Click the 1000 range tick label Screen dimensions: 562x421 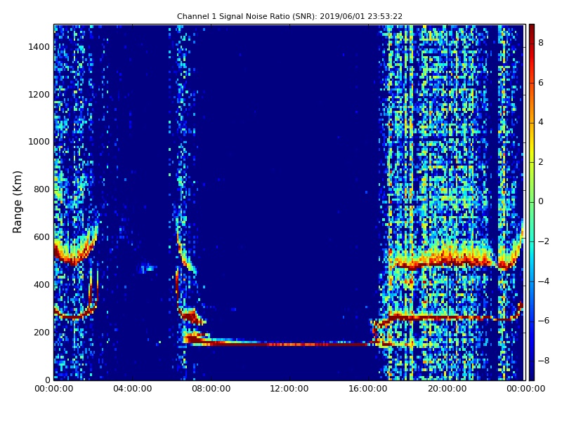(39, 142)
